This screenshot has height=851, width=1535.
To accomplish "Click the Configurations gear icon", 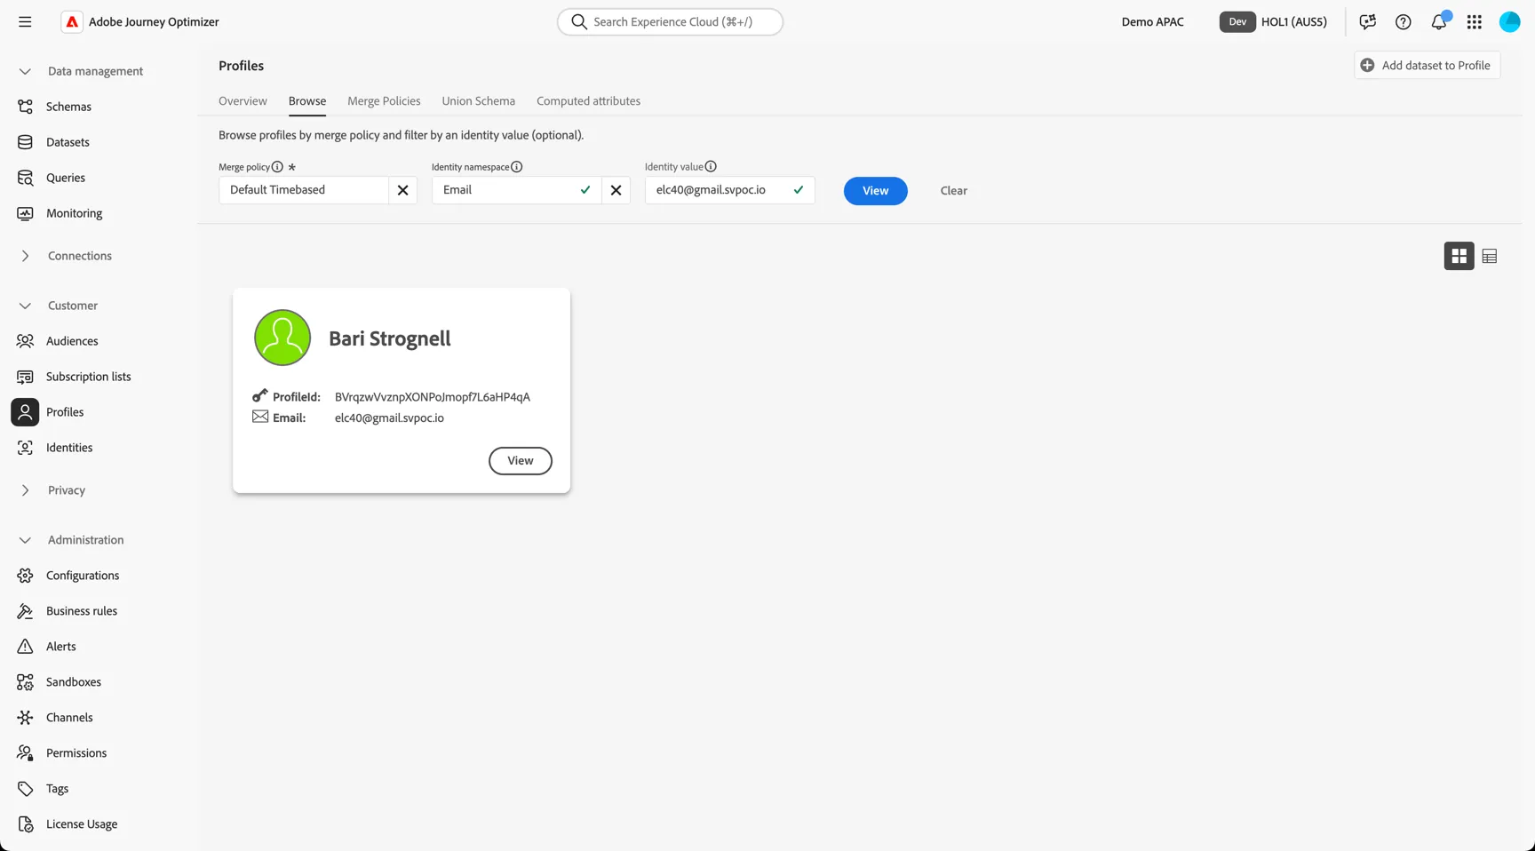I will [x=25, y=576].
